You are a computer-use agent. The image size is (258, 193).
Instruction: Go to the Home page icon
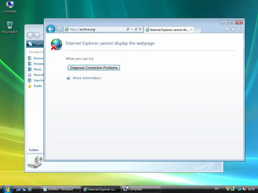pyautogui.click(x=227, y=29)
